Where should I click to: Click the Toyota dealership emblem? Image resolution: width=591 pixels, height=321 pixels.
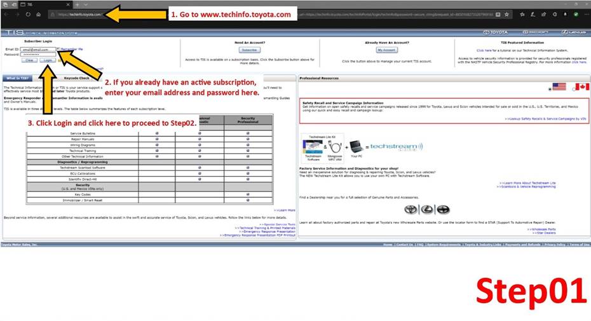411,209
